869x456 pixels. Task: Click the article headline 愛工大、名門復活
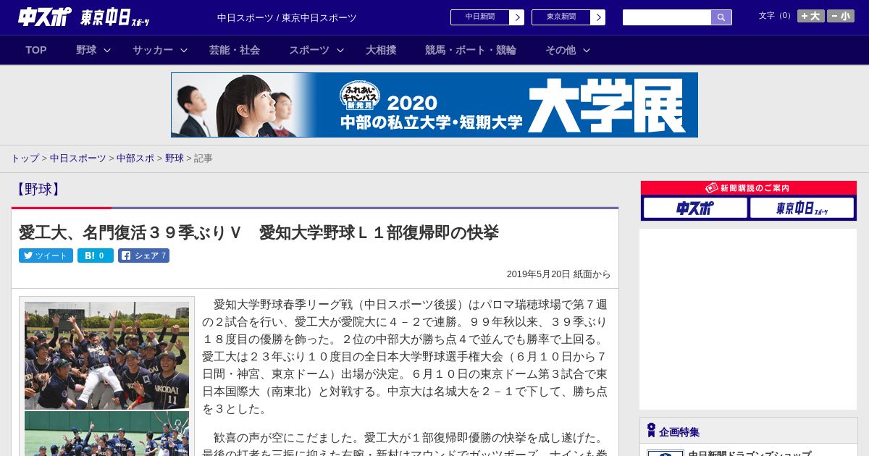[259, 232]
